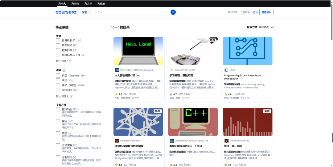Check the 专业证书 product filter
The height and width of the screenshot is (167, 333).
(x=58, y=157)
